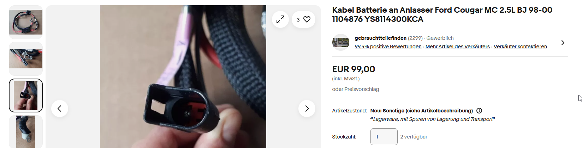
Task: Select second thumbnail of cable ends
Action: pyautogui.click(x=26, y=59)
